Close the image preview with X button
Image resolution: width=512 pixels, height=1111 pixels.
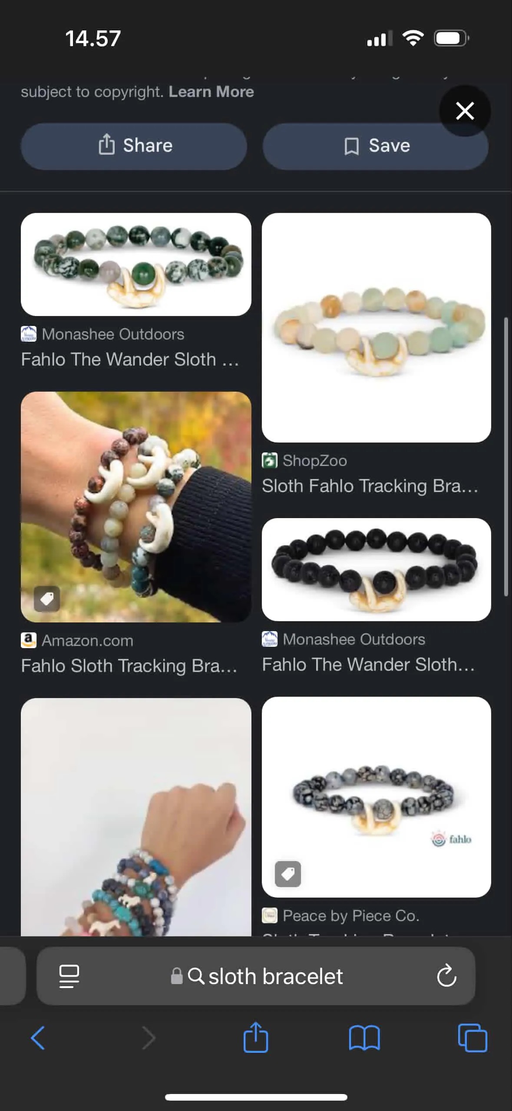pyautogui.click(x=465, y=111)
